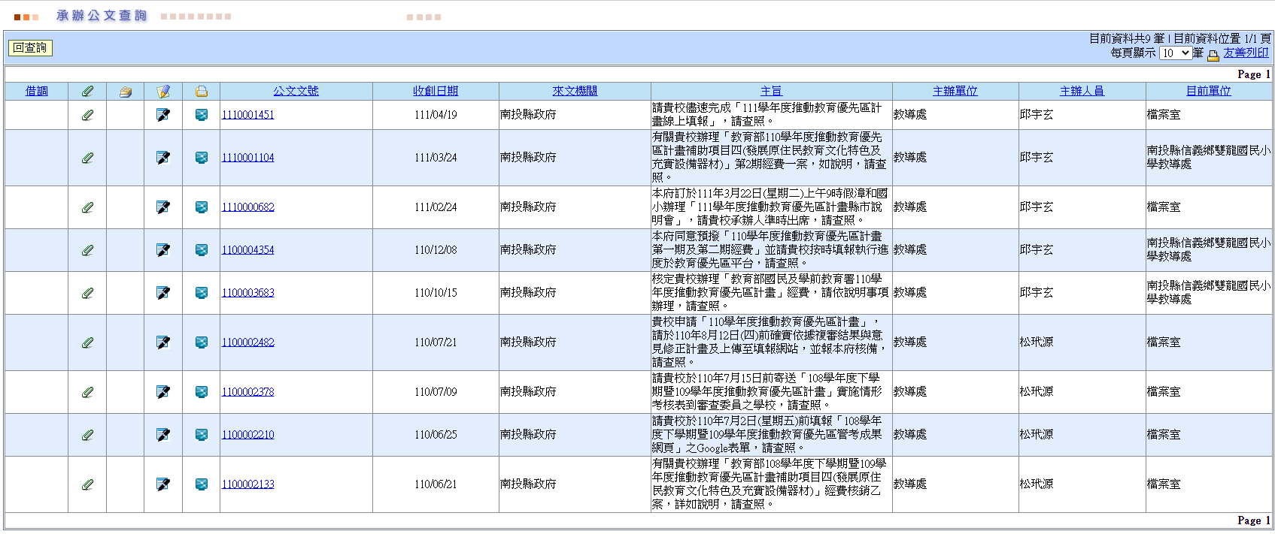The height and width of the screenshot is (534, 1275).
Task: Click the pen edit icon for 1100002378
Action: click(x=163, y=392)
